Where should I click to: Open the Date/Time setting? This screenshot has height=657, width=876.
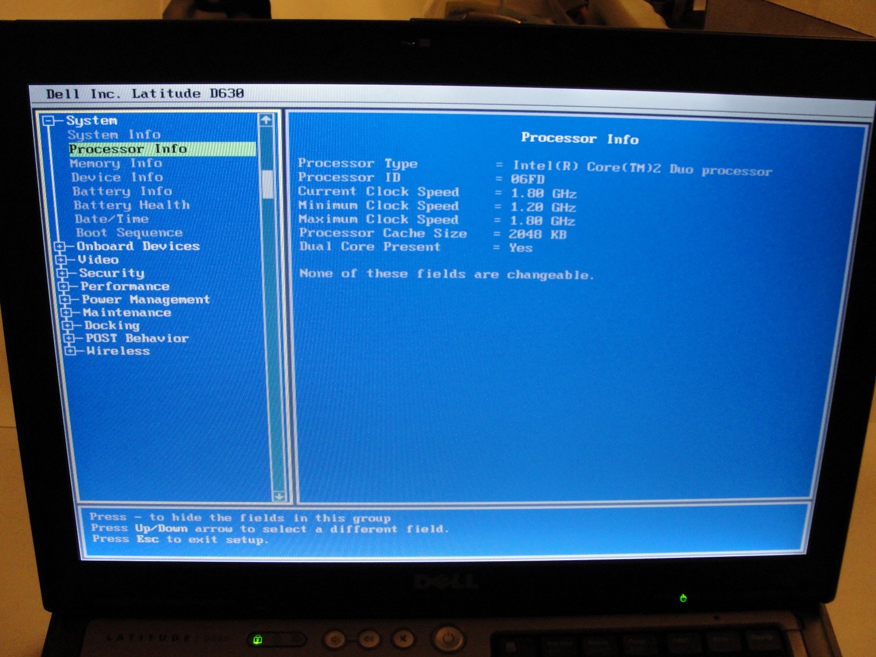tap(112, 219)
